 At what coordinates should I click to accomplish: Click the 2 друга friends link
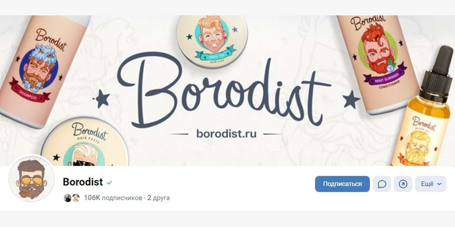coord(158,198)
